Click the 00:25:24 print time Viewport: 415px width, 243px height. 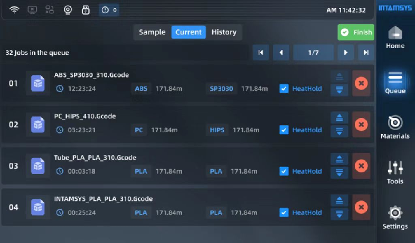82,212
